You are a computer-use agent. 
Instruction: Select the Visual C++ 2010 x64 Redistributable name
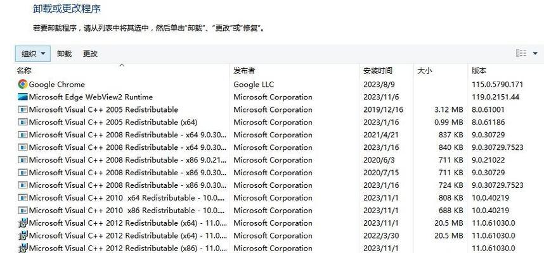click(x=127, y=198)
